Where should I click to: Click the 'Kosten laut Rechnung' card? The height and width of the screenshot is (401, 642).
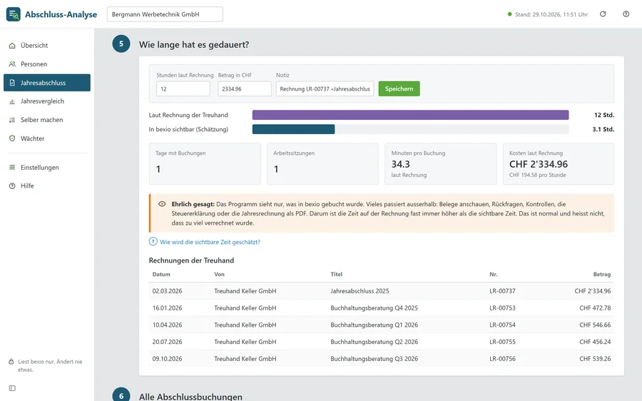click(x=559, y=164)
